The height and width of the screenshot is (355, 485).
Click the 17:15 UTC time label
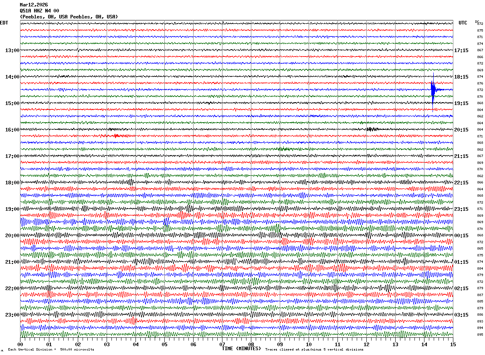coord(461,50)
